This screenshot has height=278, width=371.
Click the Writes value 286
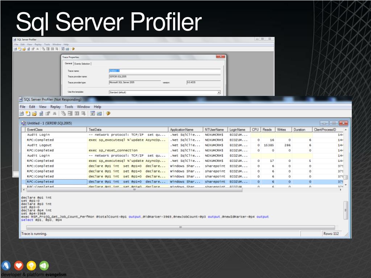pos(287,145)
